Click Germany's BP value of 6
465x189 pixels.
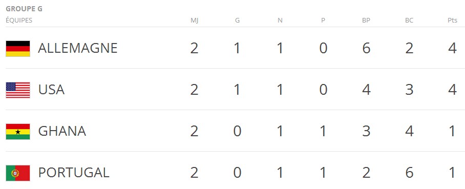(x=366, y=48)
